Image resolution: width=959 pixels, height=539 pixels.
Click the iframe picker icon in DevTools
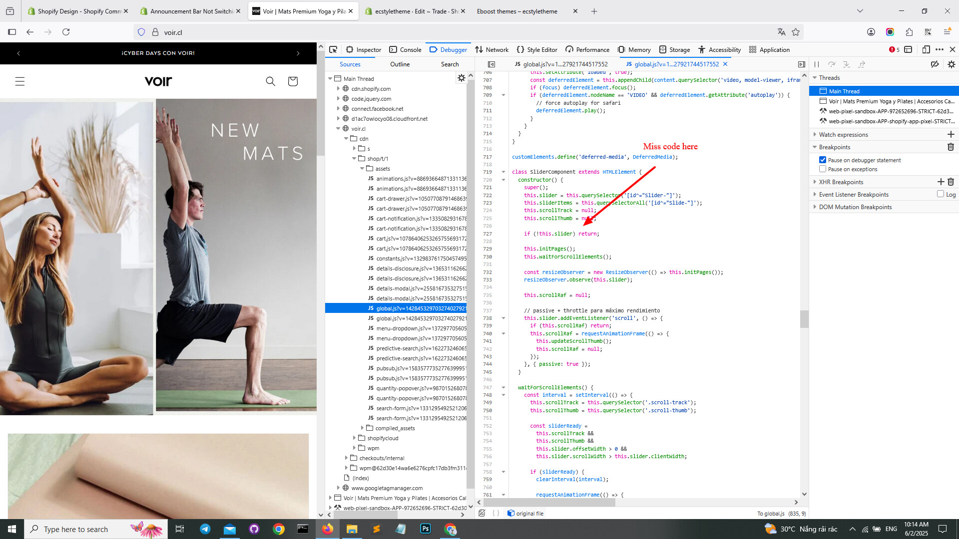click(909, 49)
